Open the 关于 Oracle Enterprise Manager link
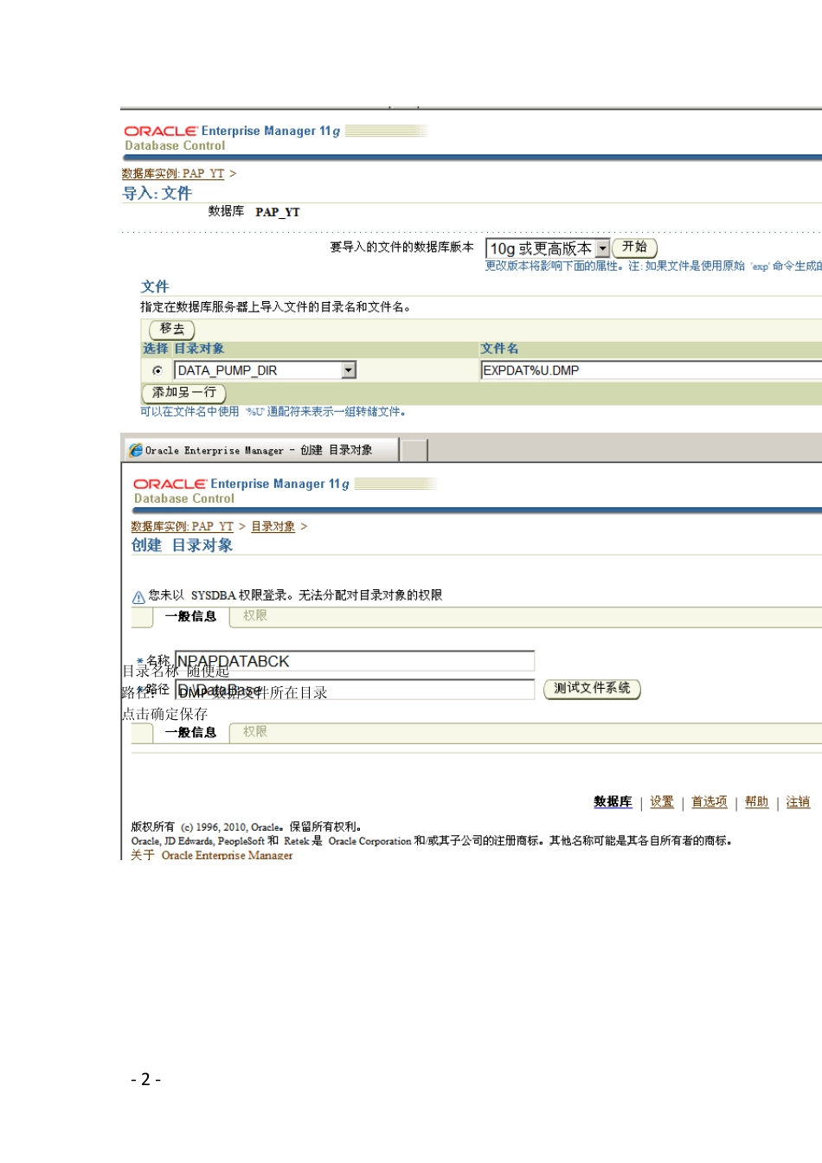This screenshot has height=1163, width=822. [x=212, y=855]
